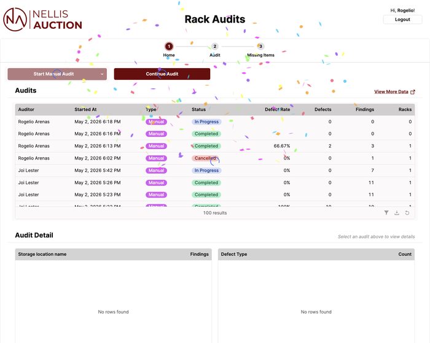
Task: Click the external link icon beside View More Data
Action: point(413,92)
